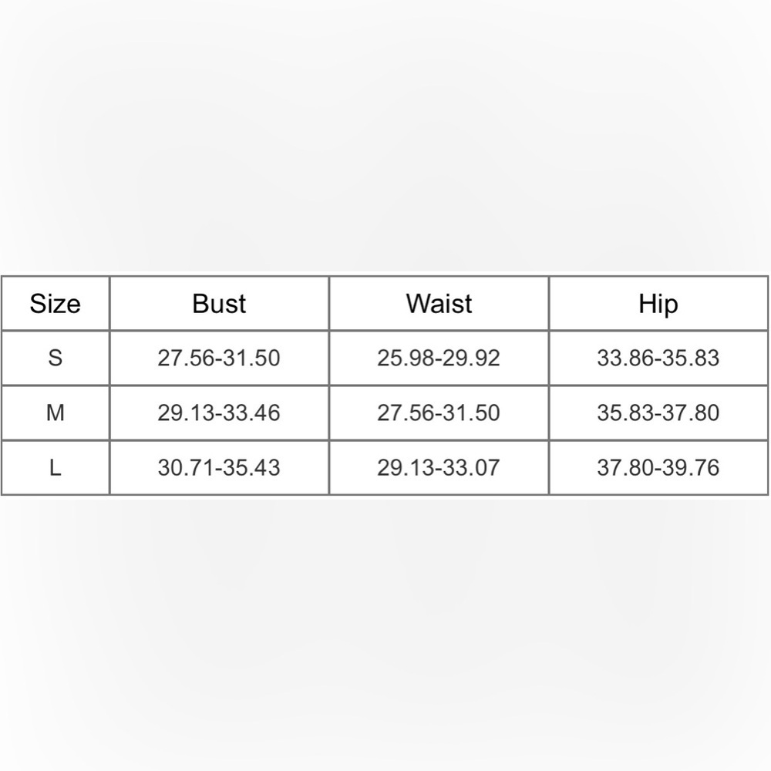Select waist value 29.13-33.07
This screenshot has width=771, height=771.
439,467
